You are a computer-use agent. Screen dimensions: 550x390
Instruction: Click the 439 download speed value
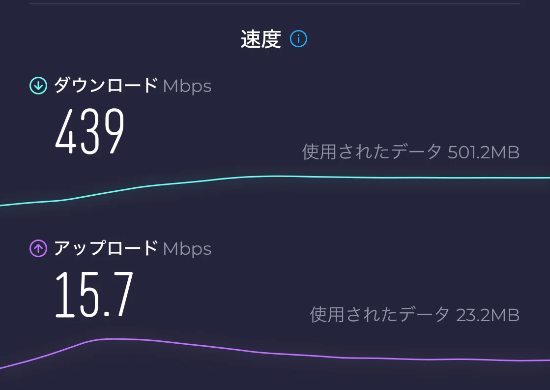coord(90,131)
